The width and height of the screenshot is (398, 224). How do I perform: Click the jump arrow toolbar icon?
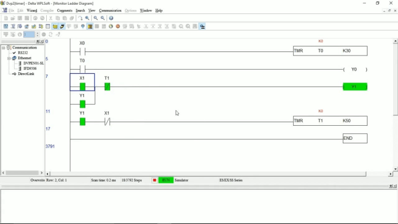click(80, 18)
